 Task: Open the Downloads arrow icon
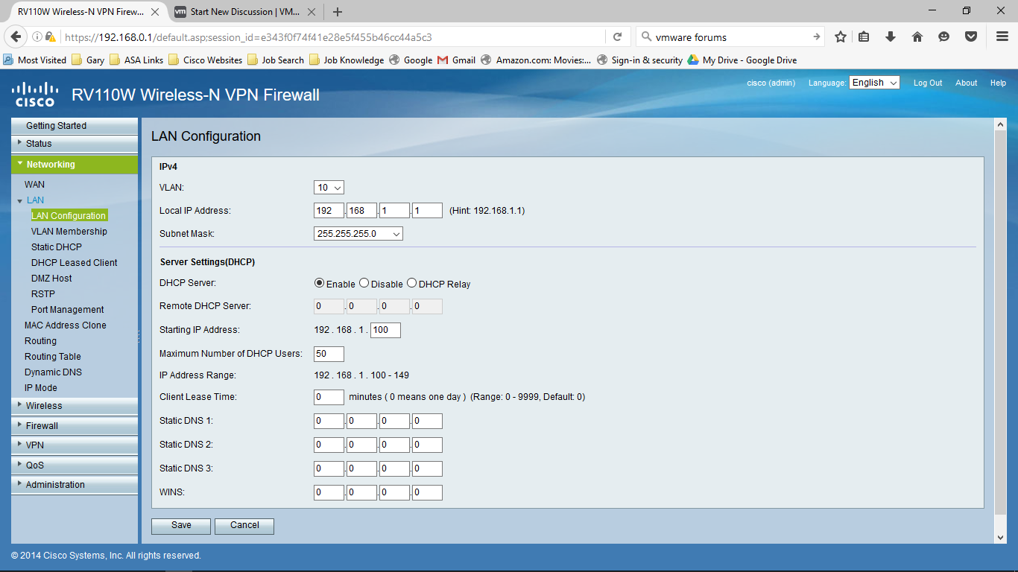[890, 36]
